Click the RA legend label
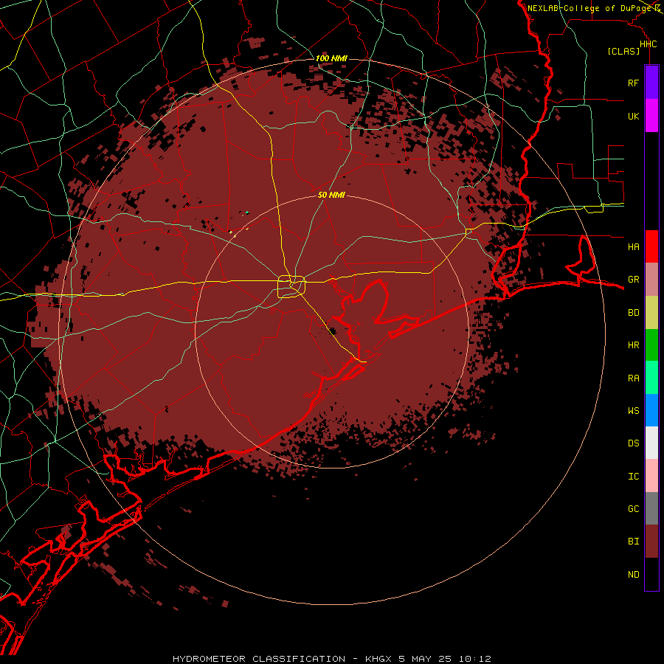This screenshot has height=664, width=664. click(x=633, y=378)
